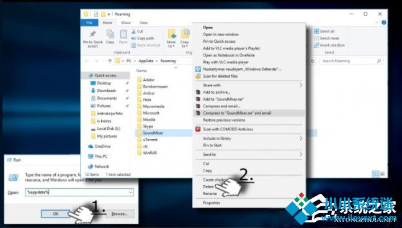The image size is (402, 228).
Task: Switch to the Share ribbon tab
Action: point(126,22)
